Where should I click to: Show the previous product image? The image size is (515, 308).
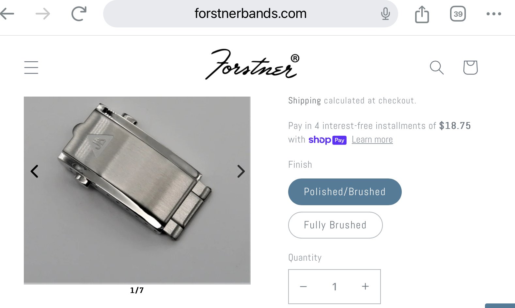[34, 171]
